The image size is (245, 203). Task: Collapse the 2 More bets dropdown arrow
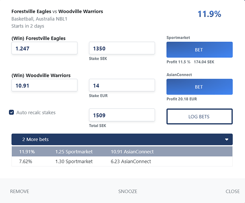point(227,140)
